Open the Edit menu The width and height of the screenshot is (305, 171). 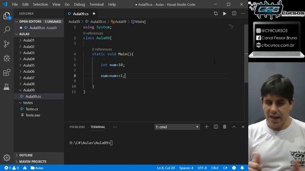[25, 4]
